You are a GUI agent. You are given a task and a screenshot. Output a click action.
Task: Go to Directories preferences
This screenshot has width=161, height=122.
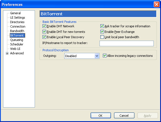pyautogui.click(x=17, y=22)
